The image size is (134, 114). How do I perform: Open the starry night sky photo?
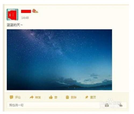tap(59, 60)
